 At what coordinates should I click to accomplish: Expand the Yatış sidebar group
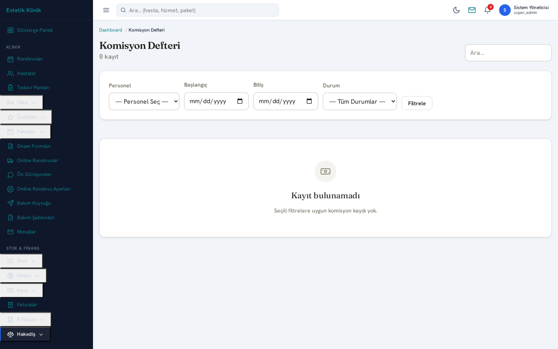click(22, 102)
